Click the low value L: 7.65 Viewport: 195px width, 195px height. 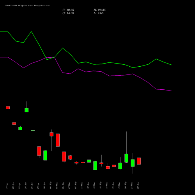99,13
